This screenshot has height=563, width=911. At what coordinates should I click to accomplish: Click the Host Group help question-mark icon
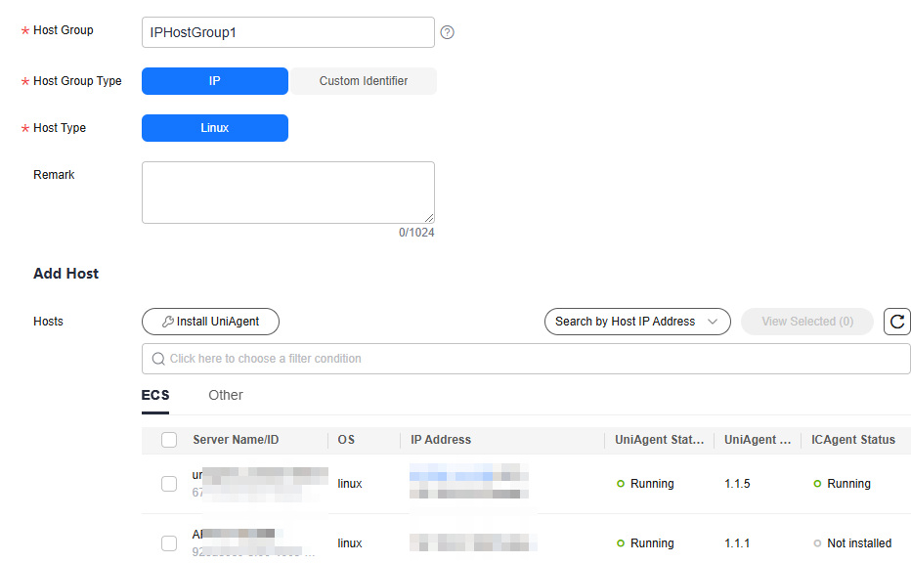[x=447, y=32]
